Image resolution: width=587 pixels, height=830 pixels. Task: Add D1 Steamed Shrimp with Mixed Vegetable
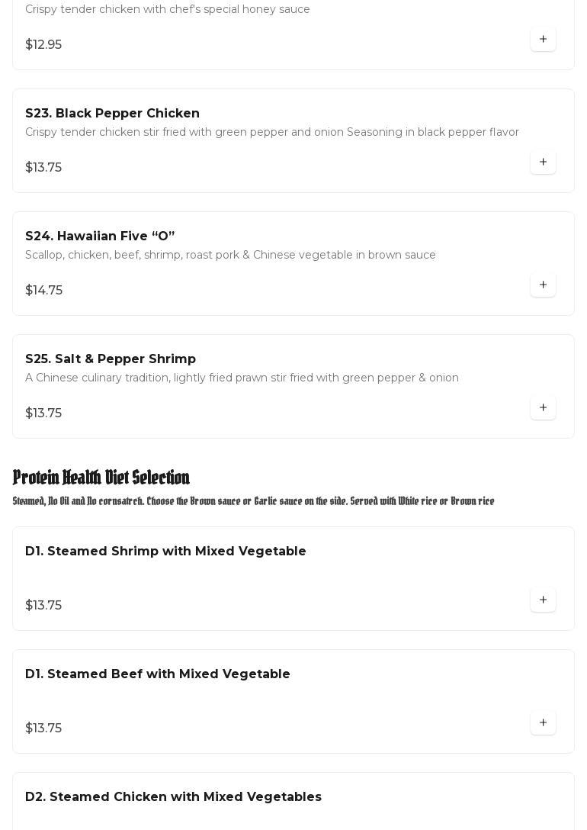click(543, 600)
